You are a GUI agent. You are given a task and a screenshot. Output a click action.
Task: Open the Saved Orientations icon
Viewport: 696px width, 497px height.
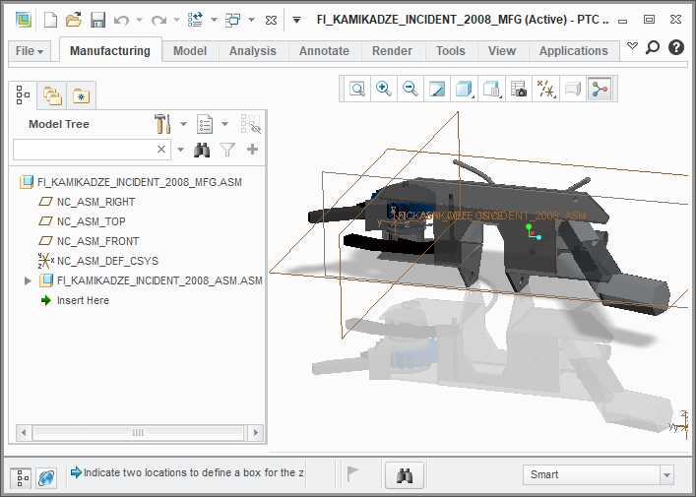pos(492,89)
